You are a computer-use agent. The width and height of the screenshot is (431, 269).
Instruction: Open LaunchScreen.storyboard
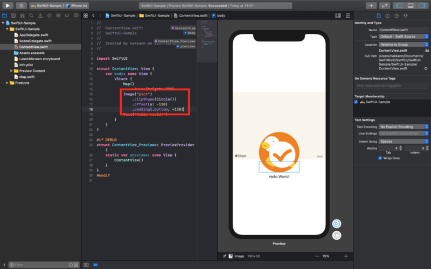tap(39, 59)
